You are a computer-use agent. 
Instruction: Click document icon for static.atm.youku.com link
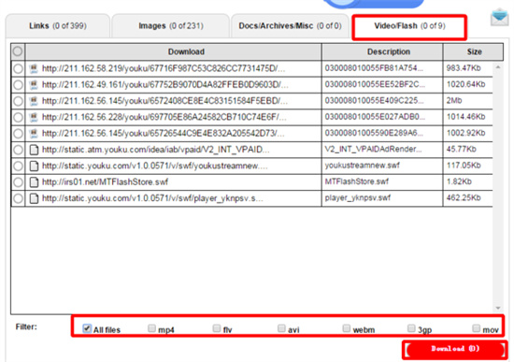tap(34, 150)
